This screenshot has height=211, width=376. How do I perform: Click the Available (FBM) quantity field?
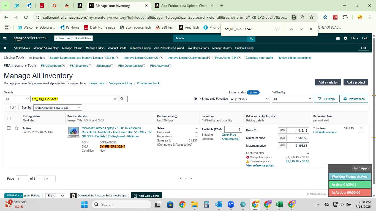pyautogui.click(x=233, y=129)
